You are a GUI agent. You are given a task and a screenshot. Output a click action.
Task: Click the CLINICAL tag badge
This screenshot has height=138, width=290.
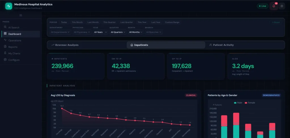pos(191,95)
